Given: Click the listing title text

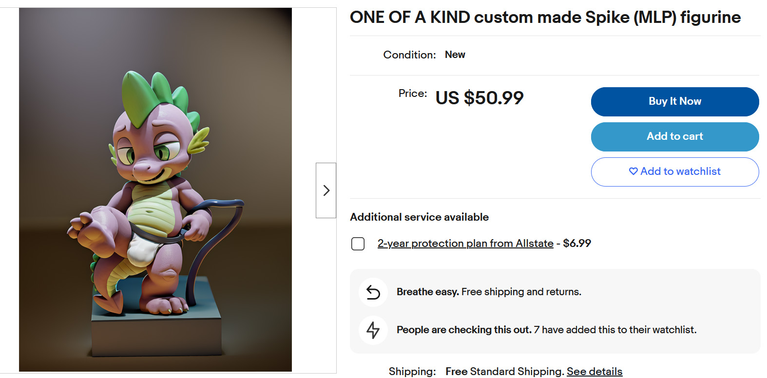Looking at the screenshot, I should 545,18.
